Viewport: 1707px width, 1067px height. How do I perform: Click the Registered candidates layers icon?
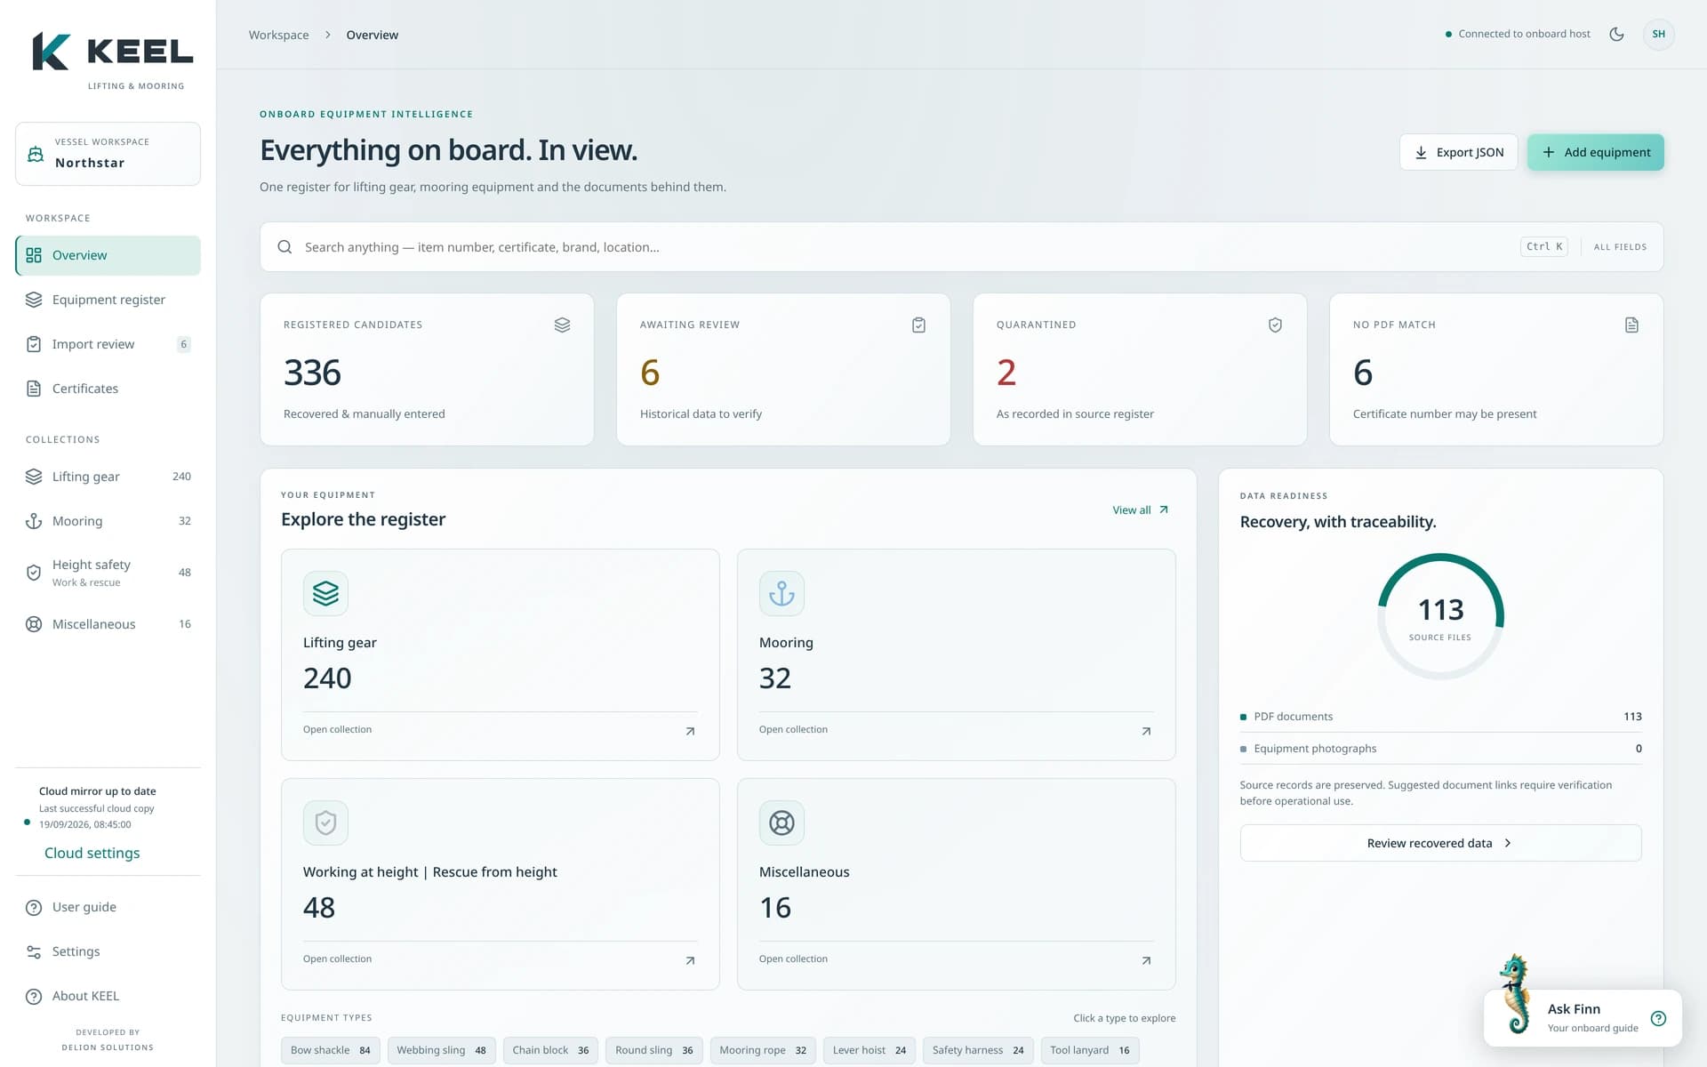click(562, 325)
